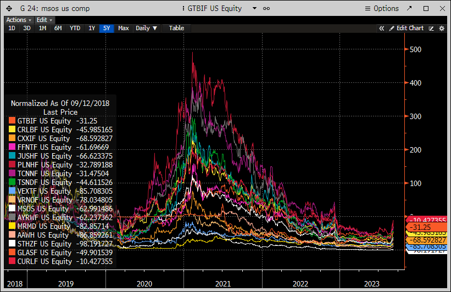Click the GLASF US Equity swatch
The width and height of the screenshot is (451, 292).
[x=12, y=252]
